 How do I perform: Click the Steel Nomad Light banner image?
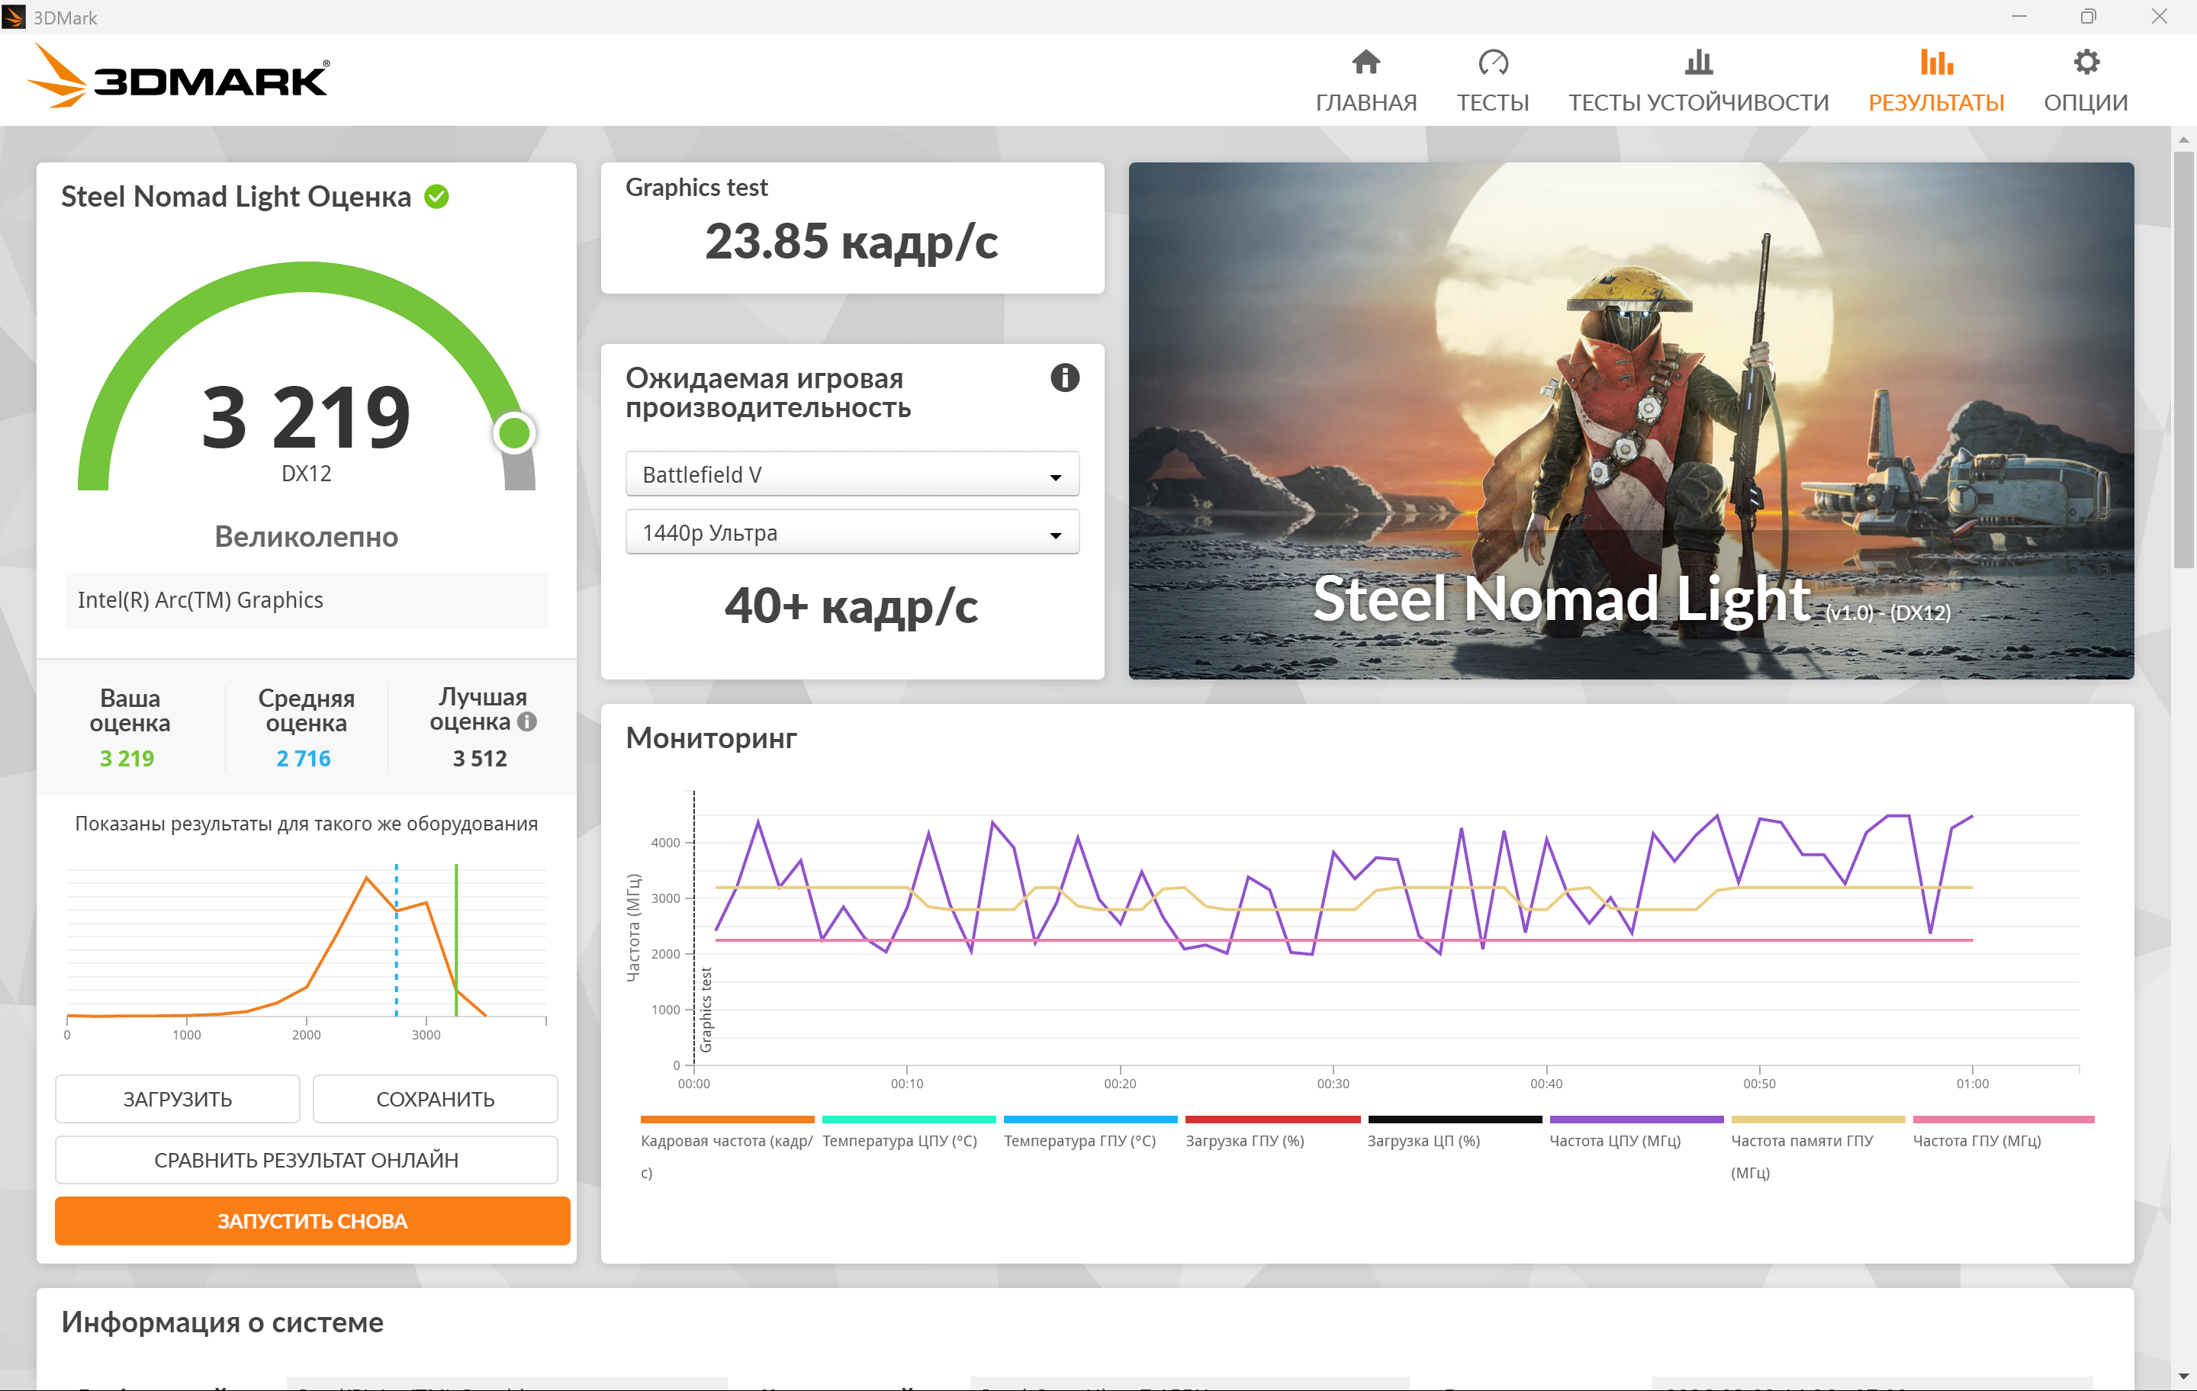[1630, 419]
